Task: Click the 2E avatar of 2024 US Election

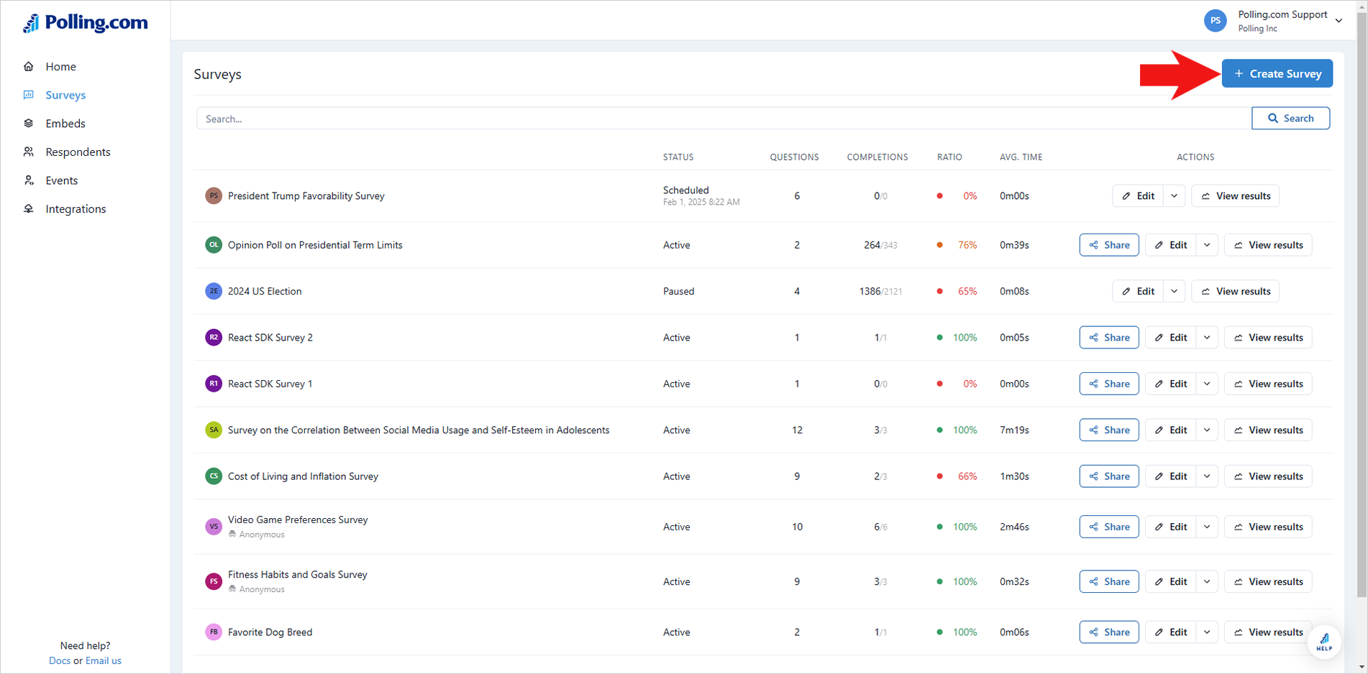Action: click(214, 291)
